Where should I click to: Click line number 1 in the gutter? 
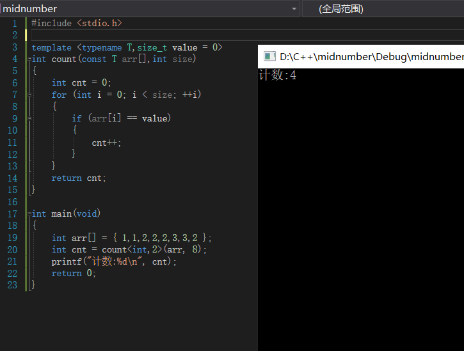pyautogui.click(x=15, y=24)
